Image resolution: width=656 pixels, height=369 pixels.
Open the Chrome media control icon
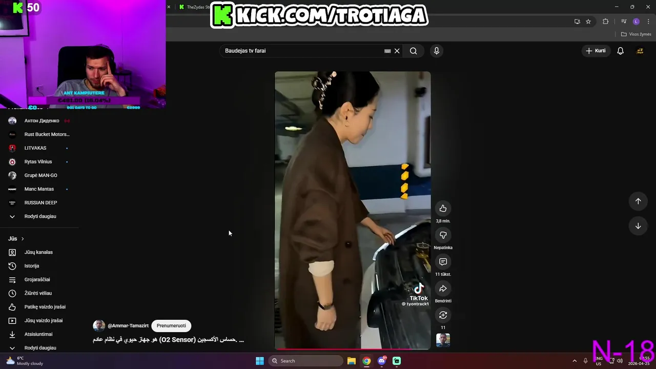(x=624, y=22)
